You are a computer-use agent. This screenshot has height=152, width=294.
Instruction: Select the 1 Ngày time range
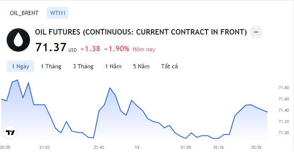20,66
